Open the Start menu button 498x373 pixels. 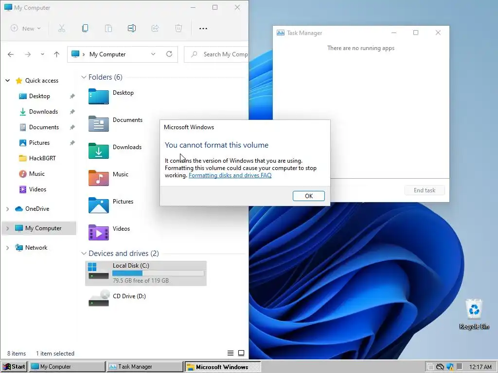click(x=14, y=367)
